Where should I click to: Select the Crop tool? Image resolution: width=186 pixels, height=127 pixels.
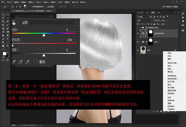tap(3, 21)
